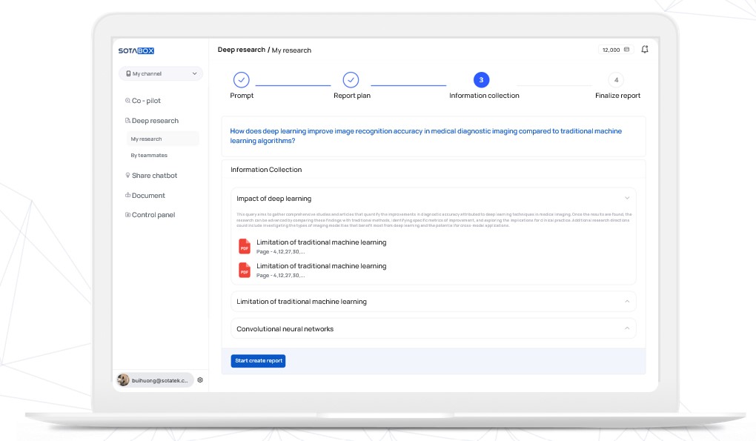Click the SOTABOX logo
The width and height of the screenshot is (756, 441).
click(x=136, y=50)
